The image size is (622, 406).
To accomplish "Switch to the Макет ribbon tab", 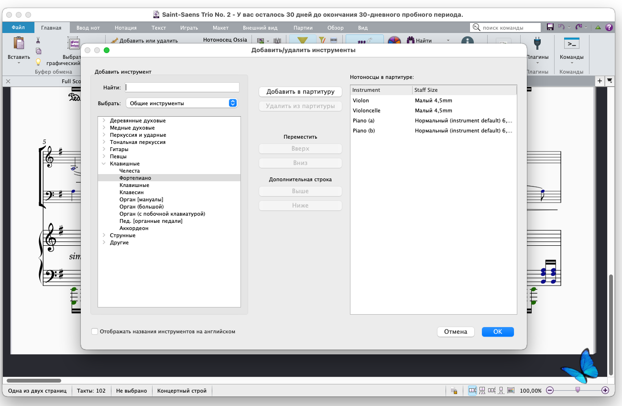I will click(220, 28).
